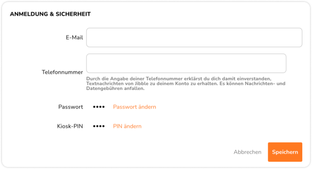Image resolution: width=312 pixels, height=169 pixels.
Task: Click the masked dots beside Passwort
Action: pyautogui.click(x=99, y=107)
